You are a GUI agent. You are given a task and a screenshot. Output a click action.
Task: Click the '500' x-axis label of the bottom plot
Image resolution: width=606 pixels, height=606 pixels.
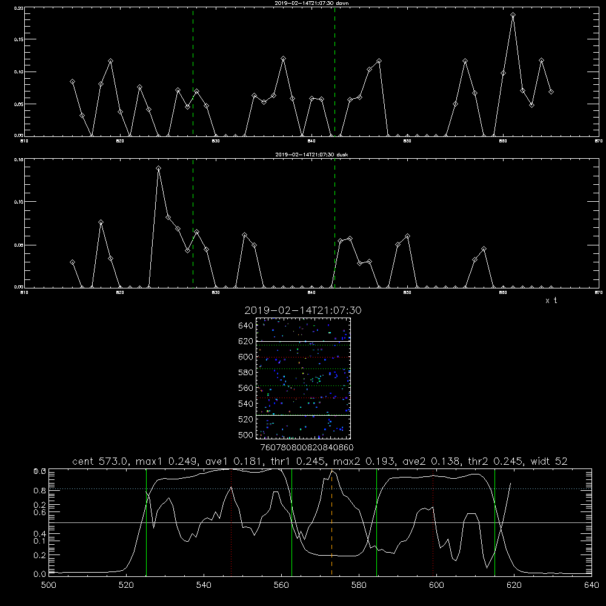tap(48, 585)
